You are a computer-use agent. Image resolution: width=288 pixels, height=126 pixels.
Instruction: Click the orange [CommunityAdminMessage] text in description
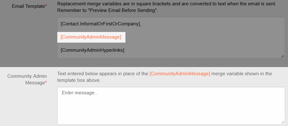(180, 74)
